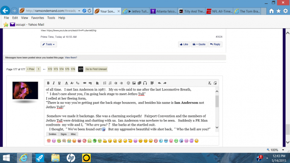Click the redo arrow in editor toolbar

point(165,83)
